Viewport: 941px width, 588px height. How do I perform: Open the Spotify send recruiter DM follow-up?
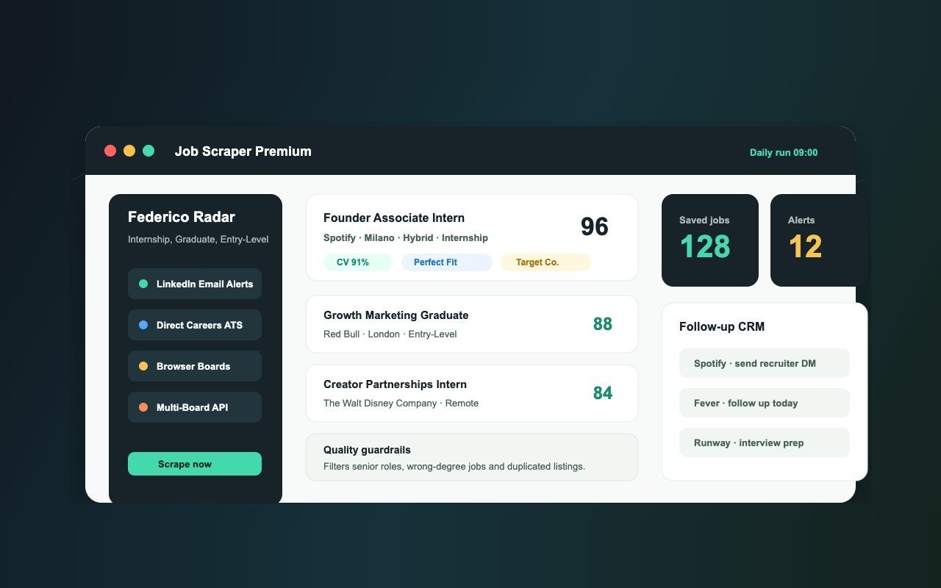(x=765, y=363)
